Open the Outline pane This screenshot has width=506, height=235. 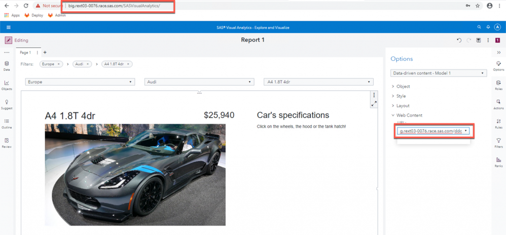click(7, 124)
